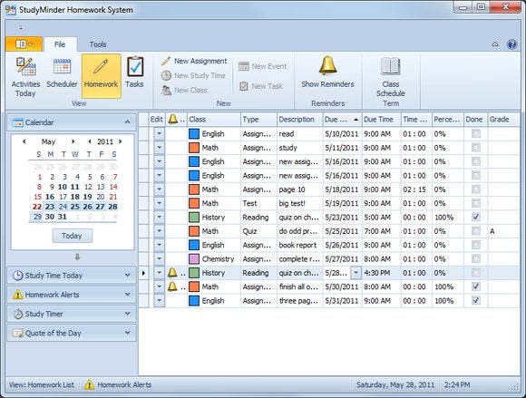Open the Class Schedule book icon
Image resolution: width=526 pixels, height=398 pixels.
pos(391,66)
